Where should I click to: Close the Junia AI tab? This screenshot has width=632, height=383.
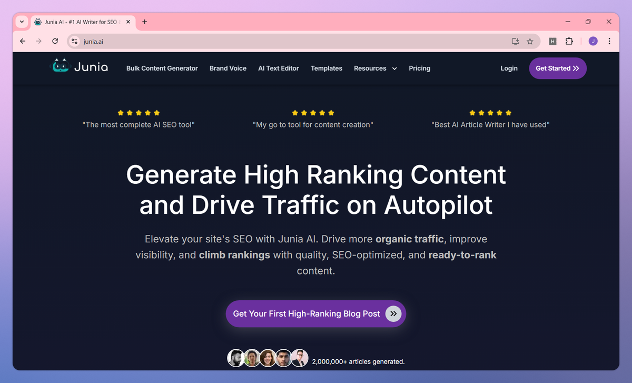click(129, 22)
